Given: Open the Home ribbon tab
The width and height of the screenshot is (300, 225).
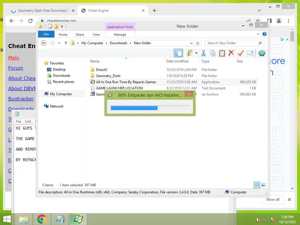Looking at the screenshot, I should [x=63, y=35].
